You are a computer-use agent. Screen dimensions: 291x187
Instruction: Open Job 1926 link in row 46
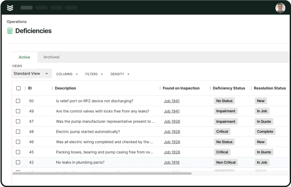[172, 142]
